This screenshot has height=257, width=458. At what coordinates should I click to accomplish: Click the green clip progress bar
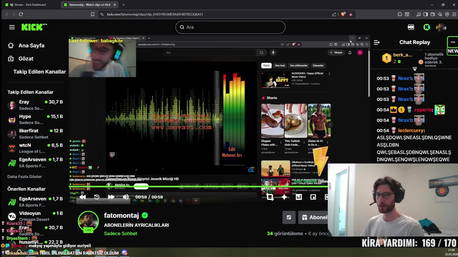pos(198,186)
